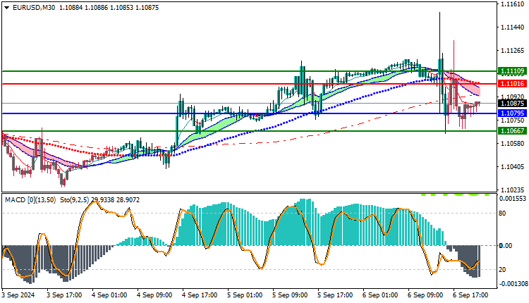Viewport: 529px width, 303px height.
Task: Select the blue 1.10795 price label
Action: [x=512, y=113]
